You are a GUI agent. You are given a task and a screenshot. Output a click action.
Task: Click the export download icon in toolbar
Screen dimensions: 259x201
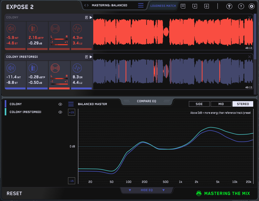tap(195, 6)
